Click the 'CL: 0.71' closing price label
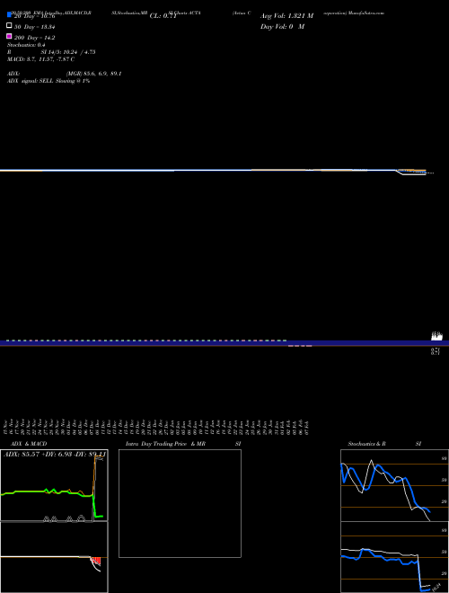The height and width of the screenshot is (593, 449). point(163,16)
